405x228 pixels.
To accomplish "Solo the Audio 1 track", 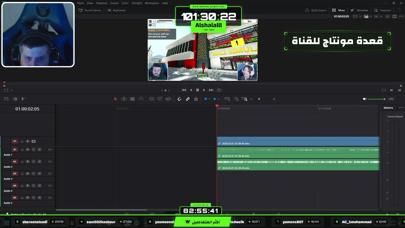I will click(34, 149).
